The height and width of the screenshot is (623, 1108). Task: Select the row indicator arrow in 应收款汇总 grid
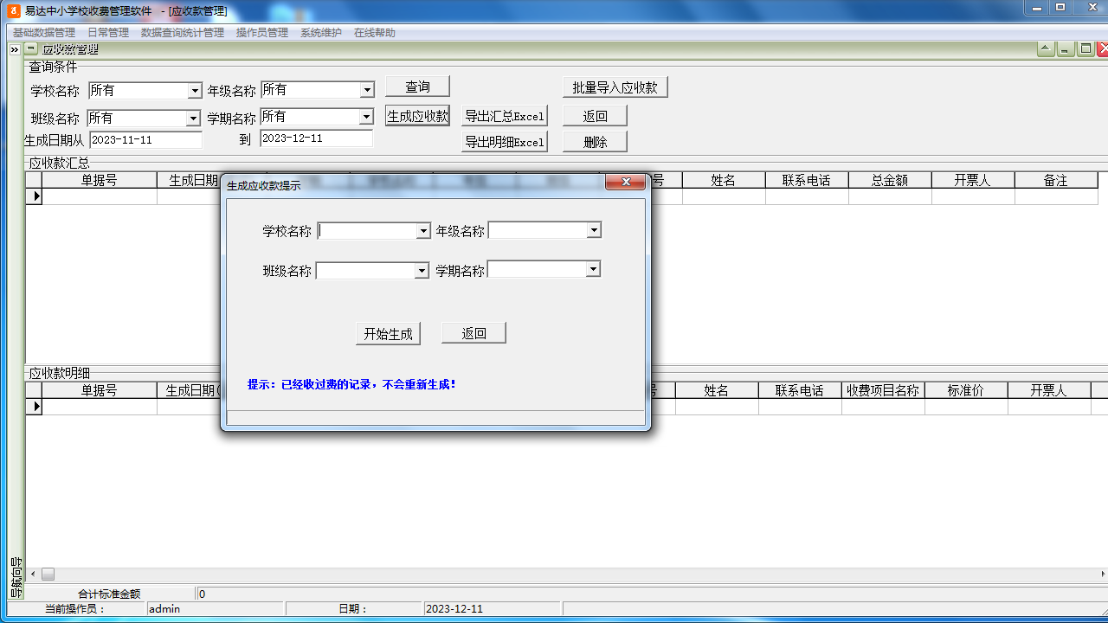coord(35,196)
